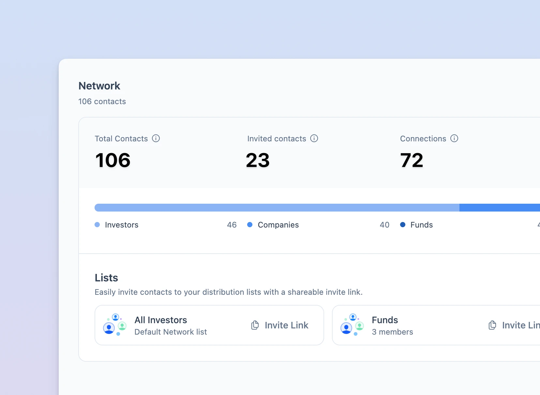
Task: Click the Funds legend label
Action: click(x=422, y=225)
